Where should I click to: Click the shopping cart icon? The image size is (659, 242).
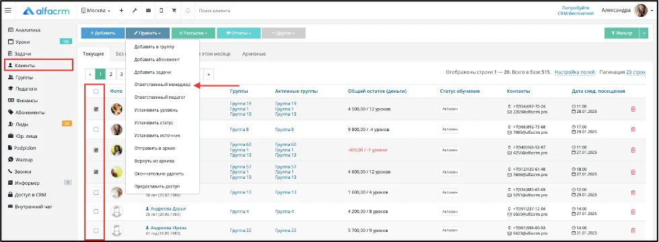coord(174,11)
